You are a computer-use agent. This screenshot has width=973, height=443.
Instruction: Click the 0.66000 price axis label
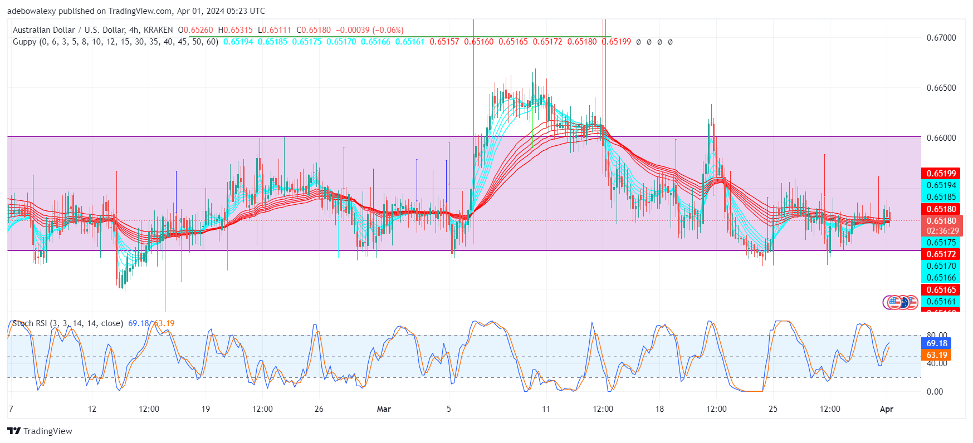941,138
